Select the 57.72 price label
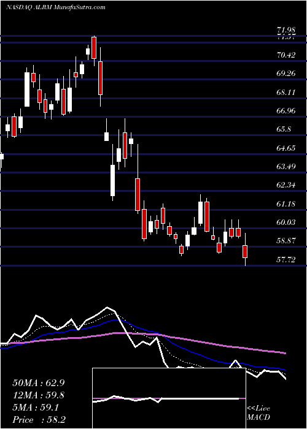 (287, 260)
